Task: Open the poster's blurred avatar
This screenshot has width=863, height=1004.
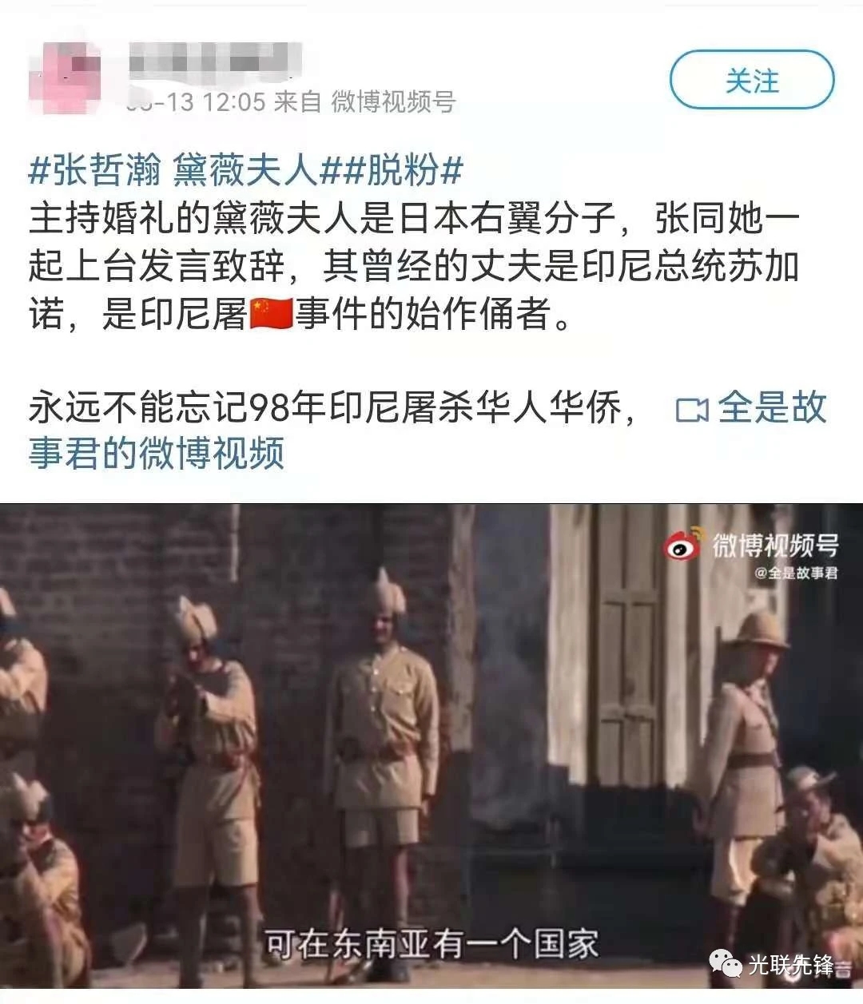Action: pos(66,76)
